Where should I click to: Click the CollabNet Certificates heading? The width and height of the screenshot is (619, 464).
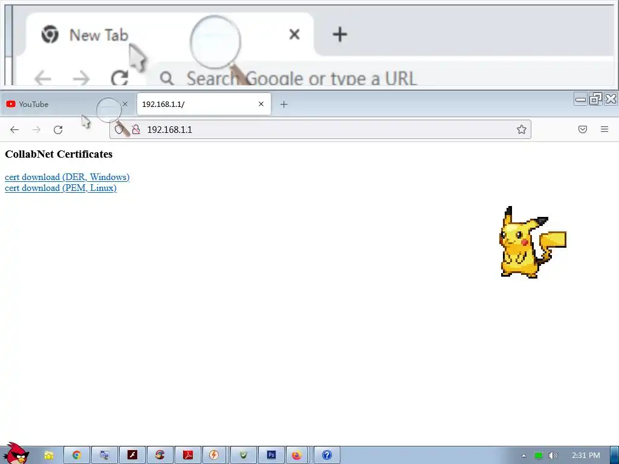click(59, 154)
